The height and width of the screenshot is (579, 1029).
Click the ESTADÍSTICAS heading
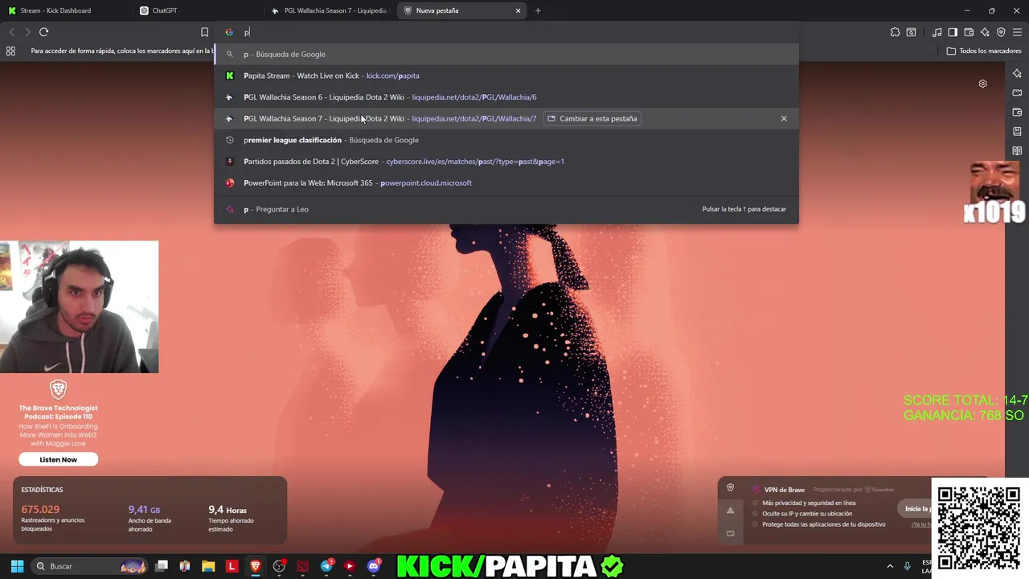(x=42, y=490)
